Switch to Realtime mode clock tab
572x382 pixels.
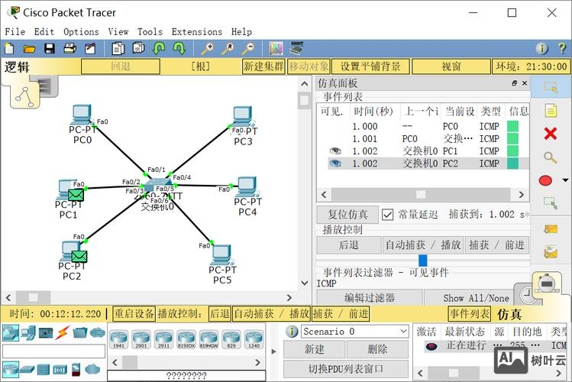[x=525, y=294]
